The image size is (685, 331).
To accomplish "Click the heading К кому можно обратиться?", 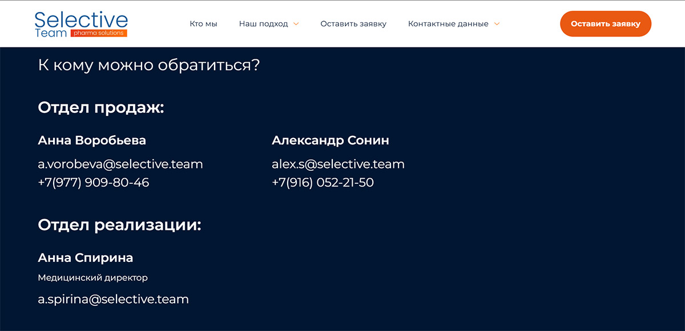I will 149,65.
